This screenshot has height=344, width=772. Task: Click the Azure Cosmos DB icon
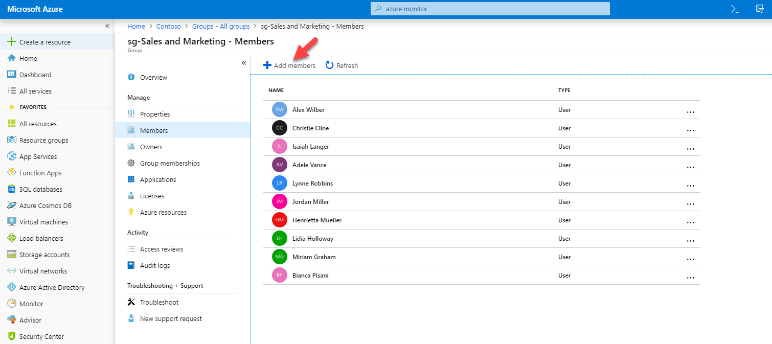12,205
